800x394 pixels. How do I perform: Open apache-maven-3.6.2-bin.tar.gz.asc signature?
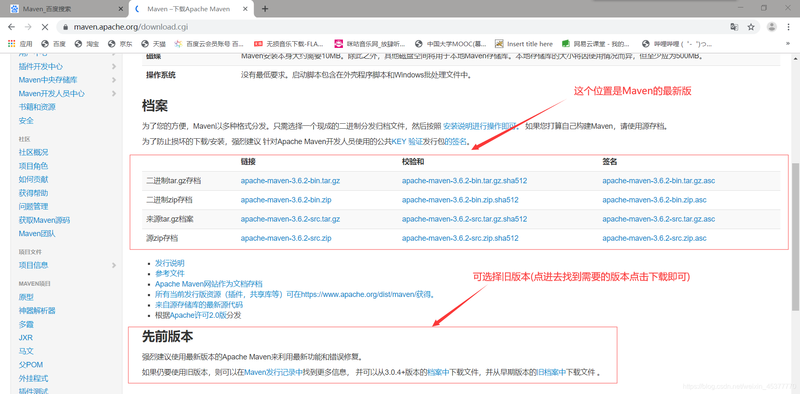click(x=659, y=181)
